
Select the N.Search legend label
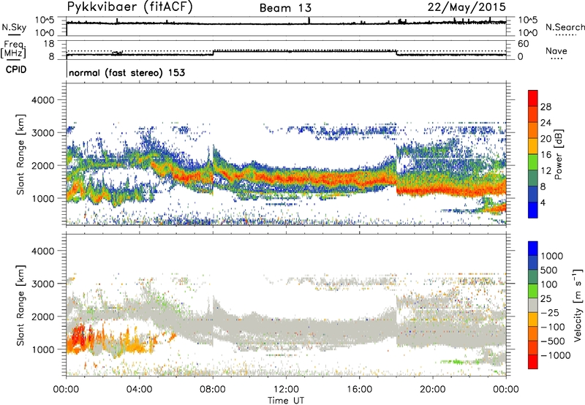click(565, 27)
